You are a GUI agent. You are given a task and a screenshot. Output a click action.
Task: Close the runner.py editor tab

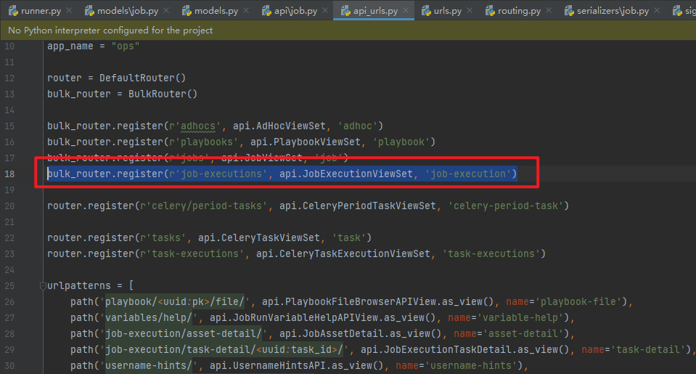[x=67, y=11]
